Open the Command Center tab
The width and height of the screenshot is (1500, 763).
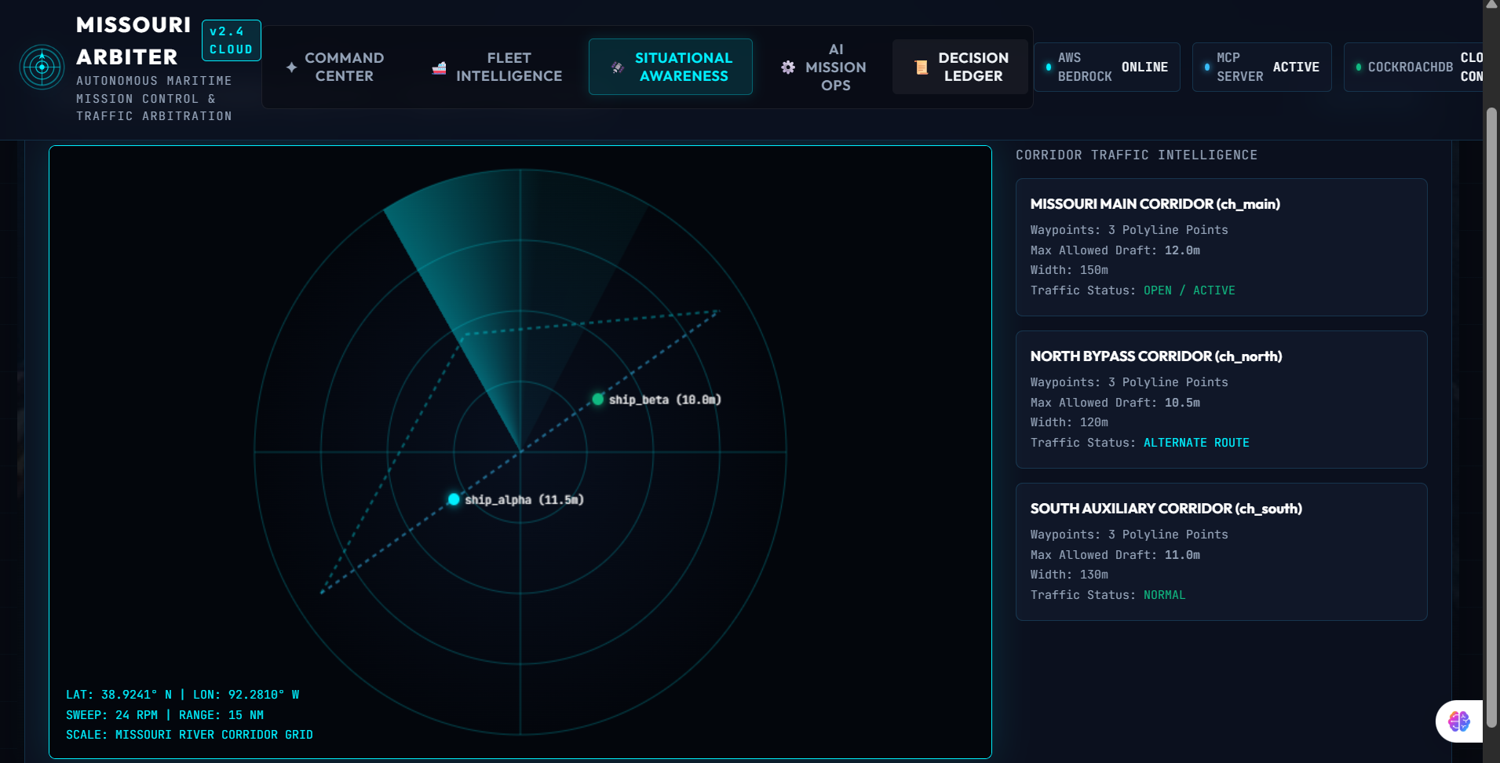[x=336, y=67]
